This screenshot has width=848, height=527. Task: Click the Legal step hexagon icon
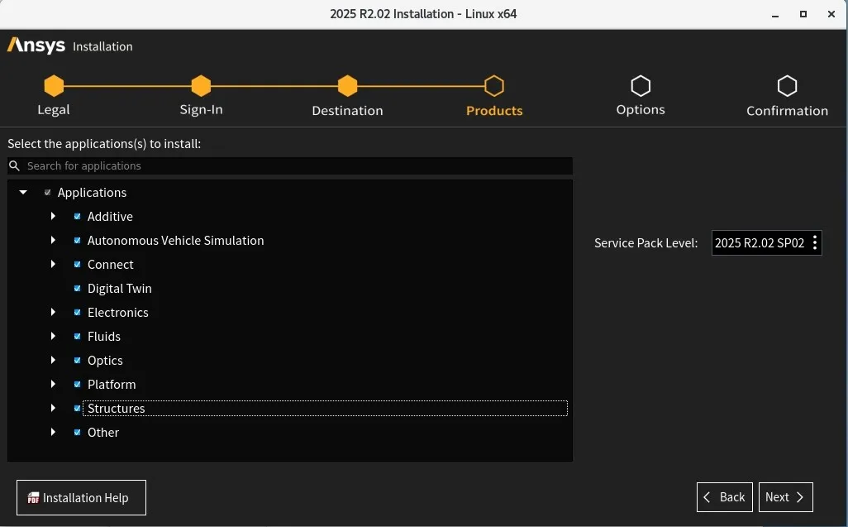[x=54, y=85]
